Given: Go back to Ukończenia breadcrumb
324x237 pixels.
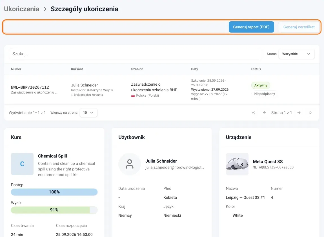Looking at the screenshot, I should pos(21,9).
